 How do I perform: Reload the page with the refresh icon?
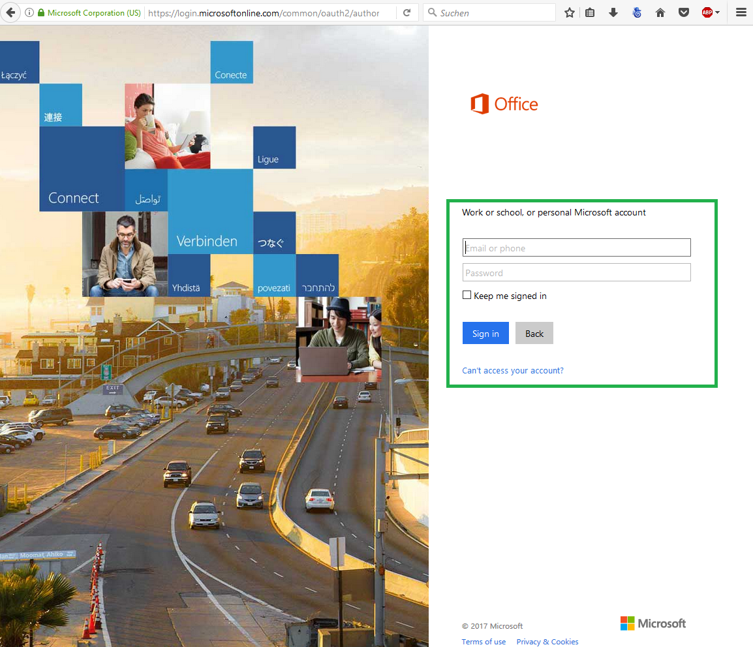407,12
